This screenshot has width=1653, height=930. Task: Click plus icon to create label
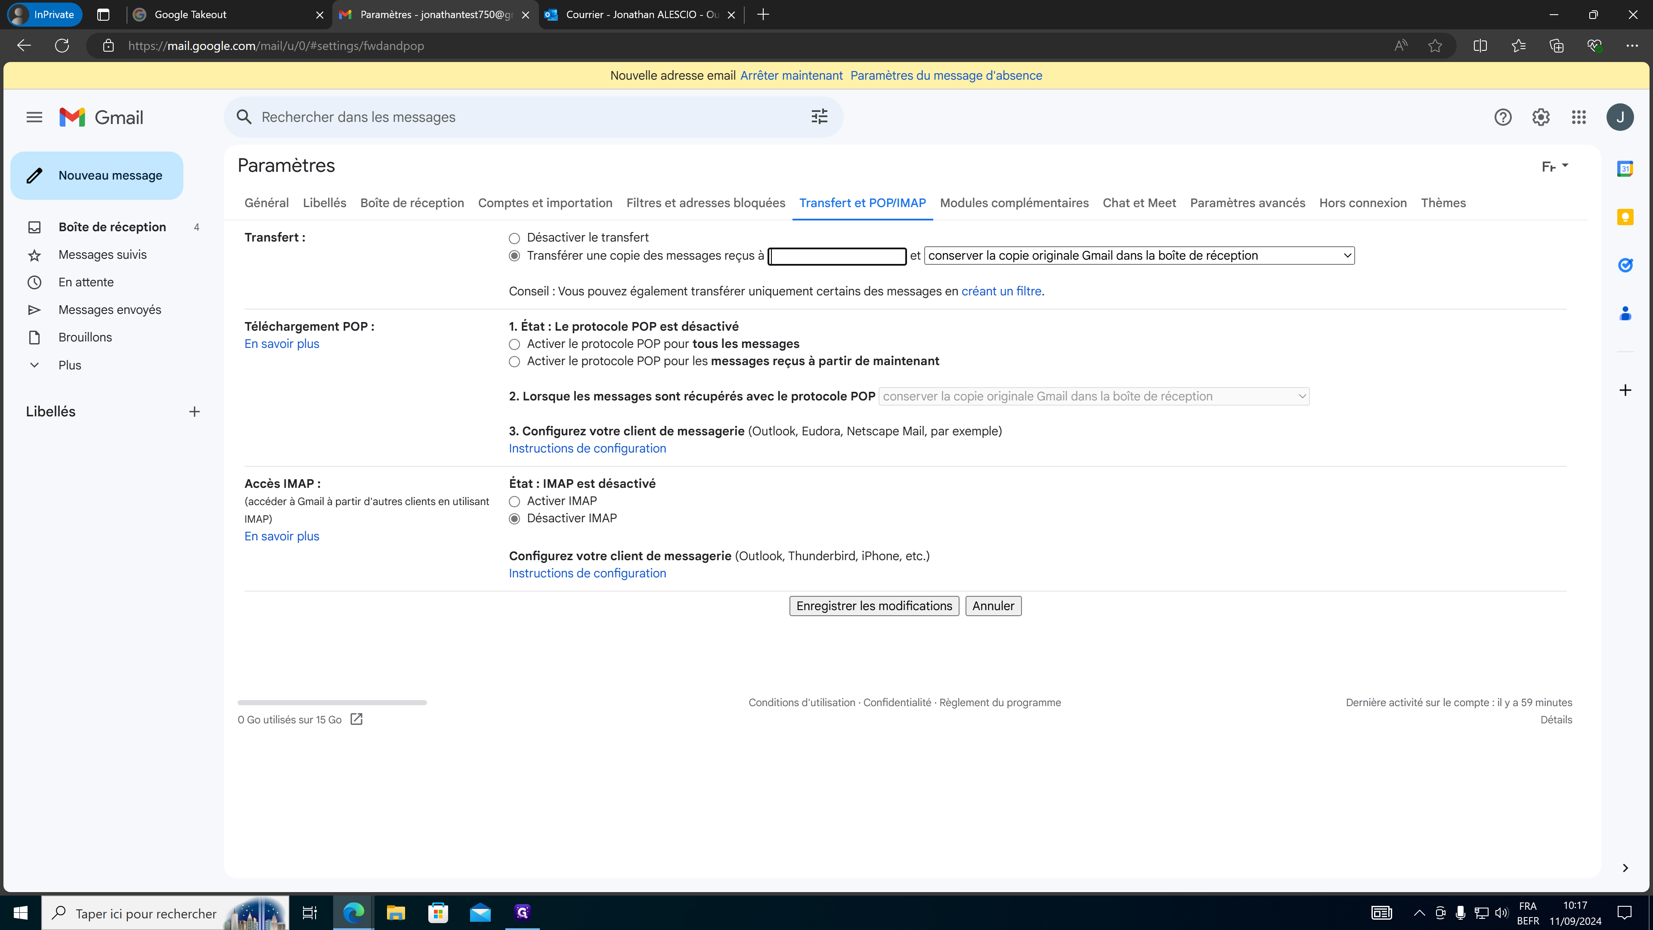(195, 412)
